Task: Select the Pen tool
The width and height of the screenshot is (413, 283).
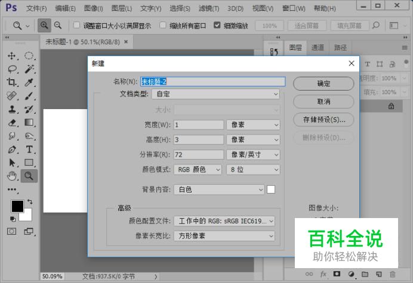Action: pyautogui.click(x=11, y=150)
